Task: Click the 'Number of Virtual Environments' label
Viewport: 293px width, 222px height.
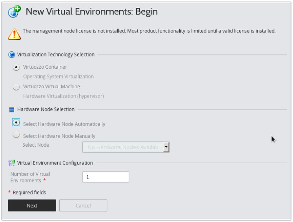Action: click(x=30, y=177)
